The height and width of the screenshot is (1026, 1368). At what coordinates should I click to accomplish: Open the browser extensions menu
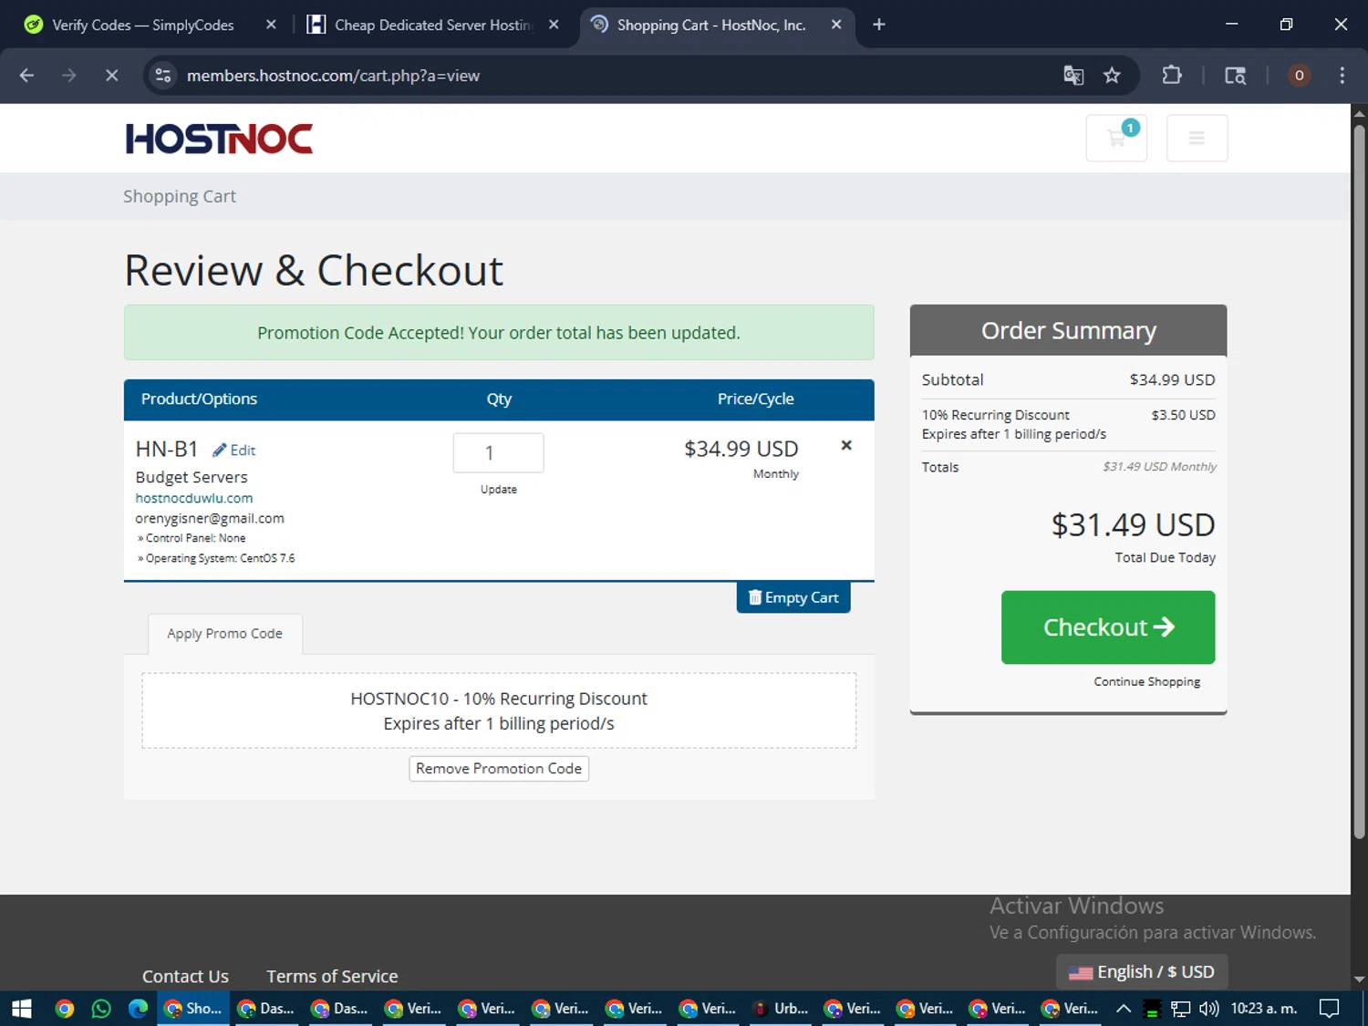coord(1172,76)
